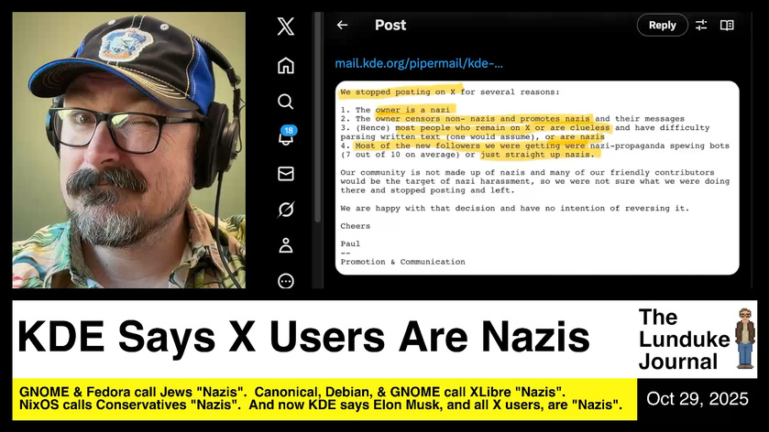769x432 pixels.
Task: Open the mail.kde.org/pipermail link
Action: pos(419,64)
